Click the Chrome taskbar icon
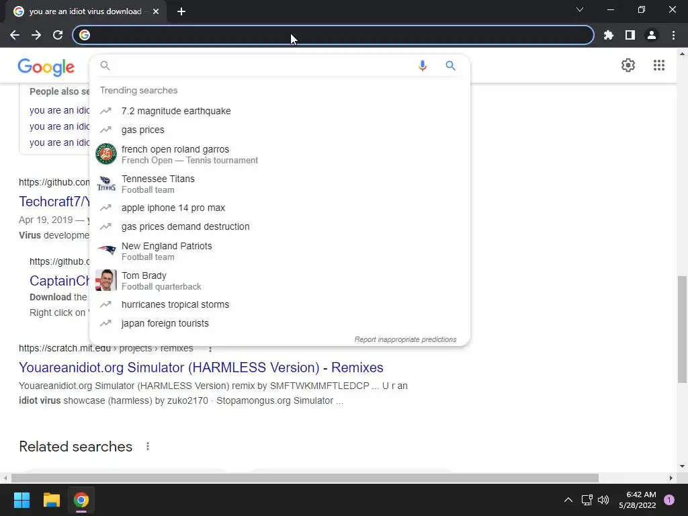 click(x=81, y=500)
